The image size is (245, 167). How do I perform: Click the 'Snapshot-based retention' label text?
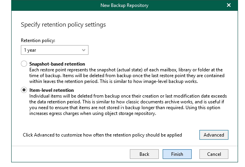57,64
